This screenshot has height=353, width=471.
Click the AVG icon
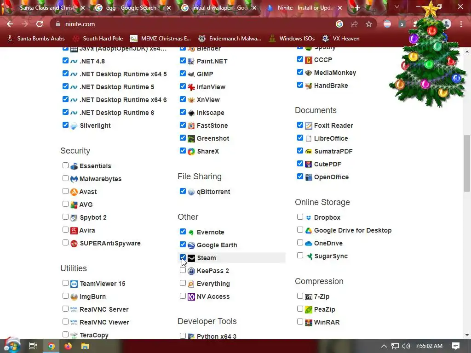point(74,205)
